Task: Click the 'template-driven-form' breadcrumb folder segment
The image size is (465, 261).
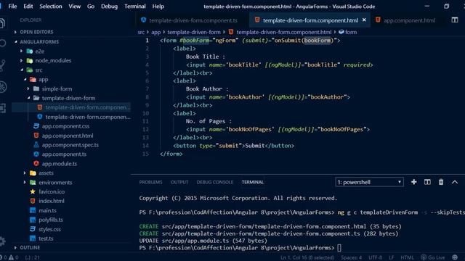Action: [194, 32]
